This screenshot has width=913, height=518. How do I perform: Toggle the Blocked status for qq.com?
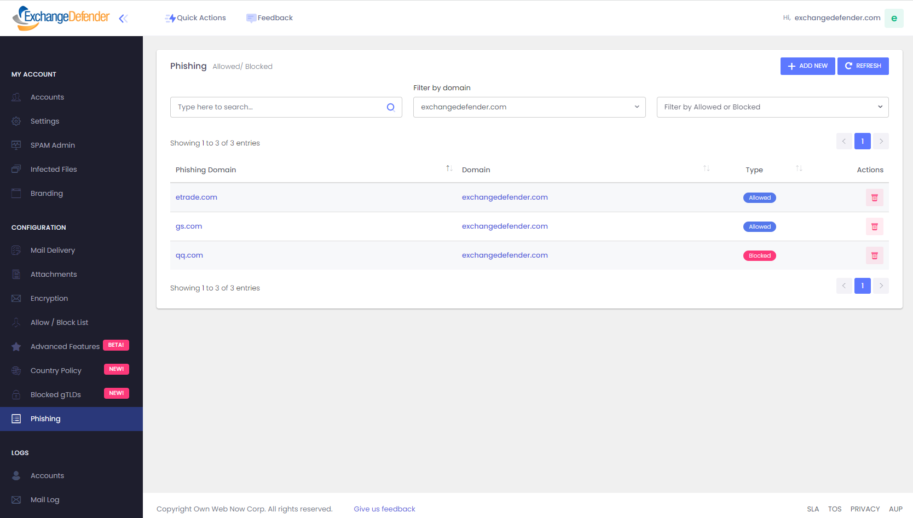759,255
